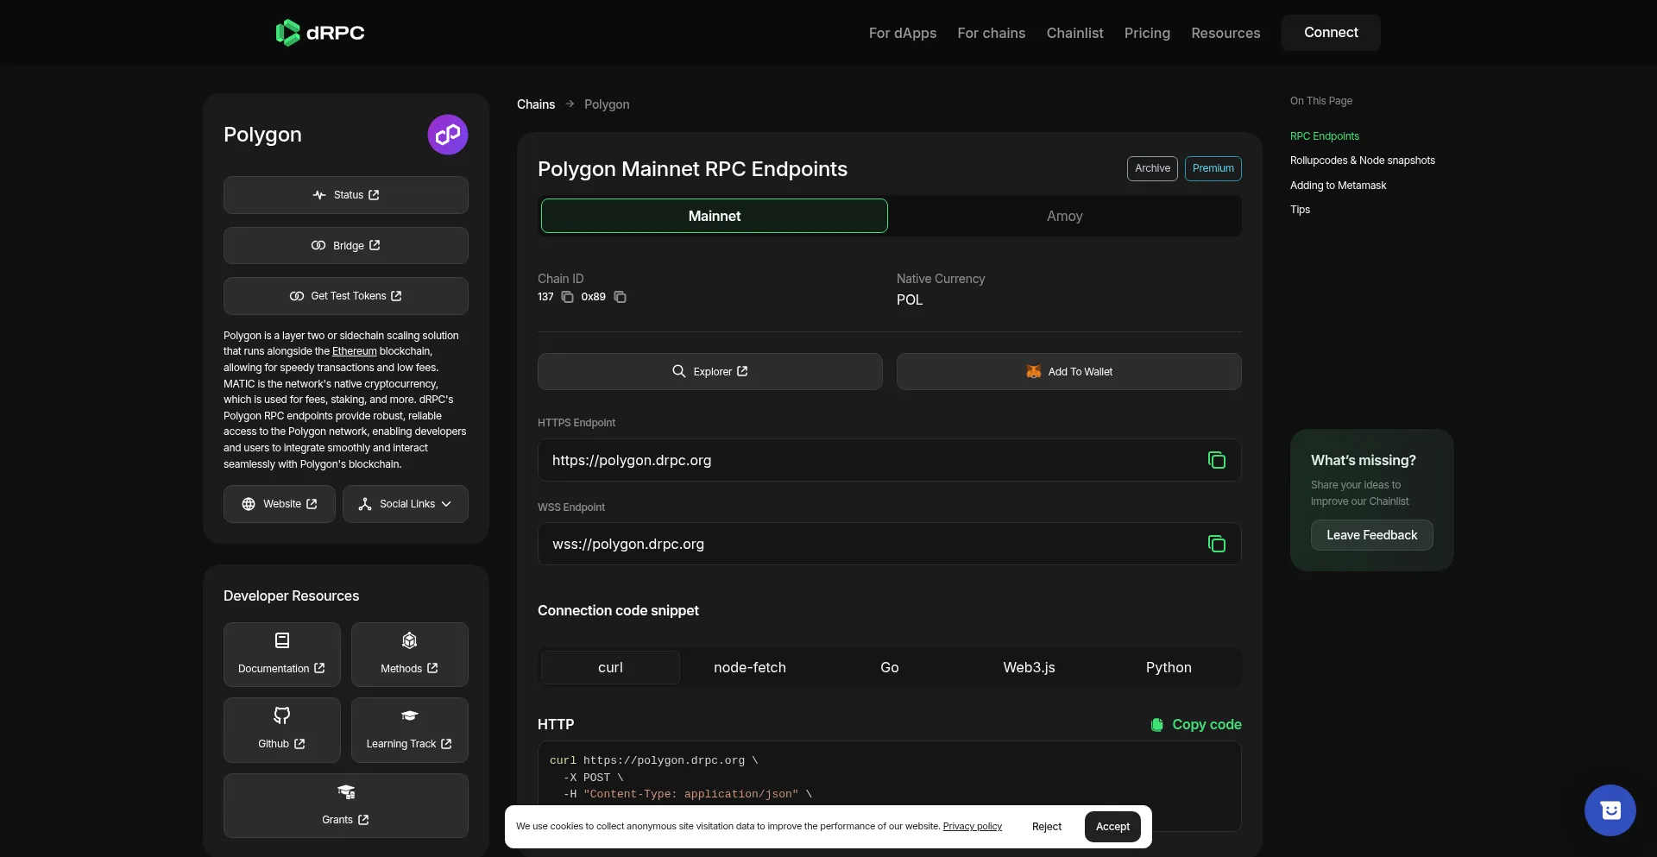Open the Learning Track resource
This screenshot has height=857, width=1657.
click(x=410, y=730)
